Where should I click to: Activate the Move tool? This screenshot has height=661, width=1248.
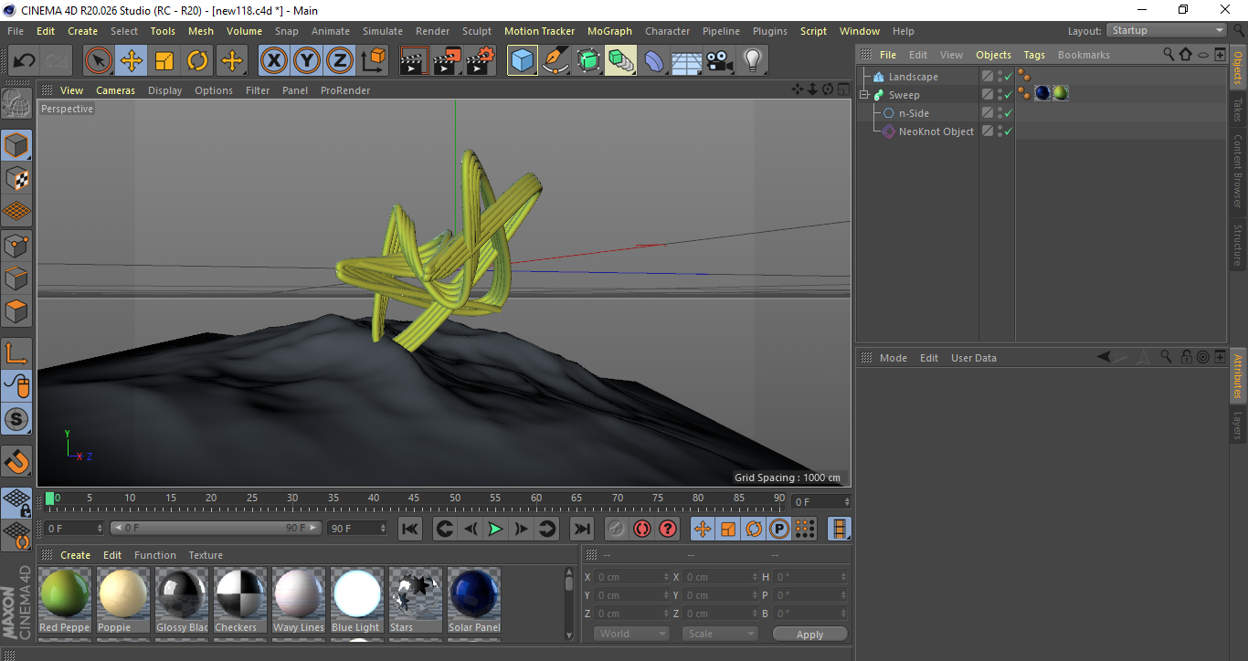[132, 61]
